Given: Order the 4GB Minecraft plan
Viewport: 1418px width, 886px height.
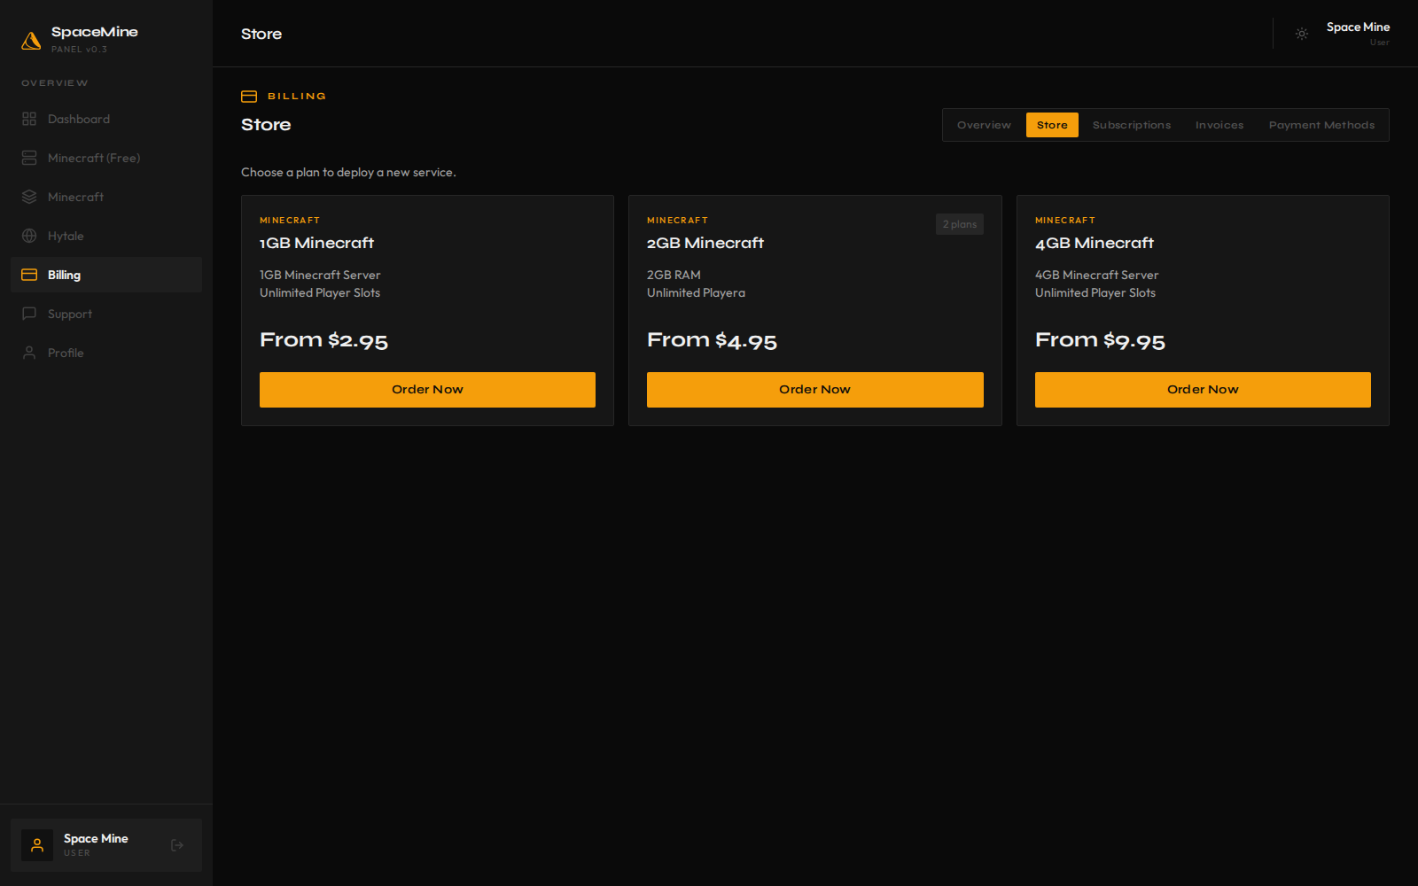Looking at the screenshot, I should [1203, 390].
